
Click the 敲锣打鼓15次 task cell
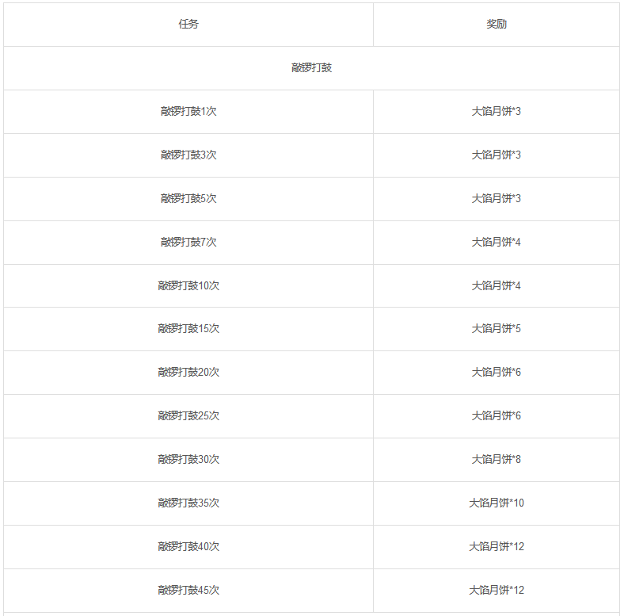[x=188, y=329]
